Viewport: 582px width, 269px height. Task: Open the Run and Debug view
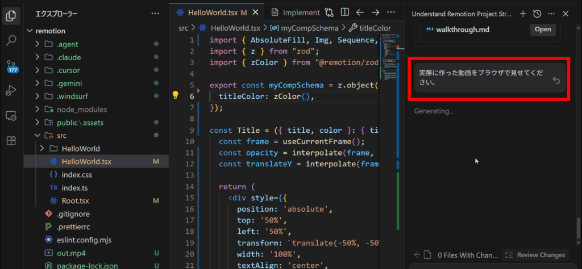pyautogui.click(x=11, y=91)
